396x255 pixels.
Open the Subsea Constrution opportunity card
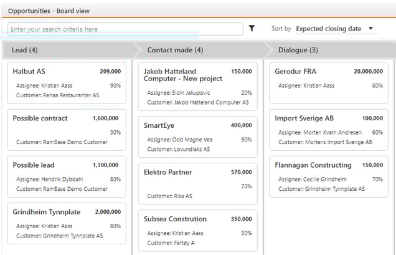pyautogui.click(x=198, y=231)
